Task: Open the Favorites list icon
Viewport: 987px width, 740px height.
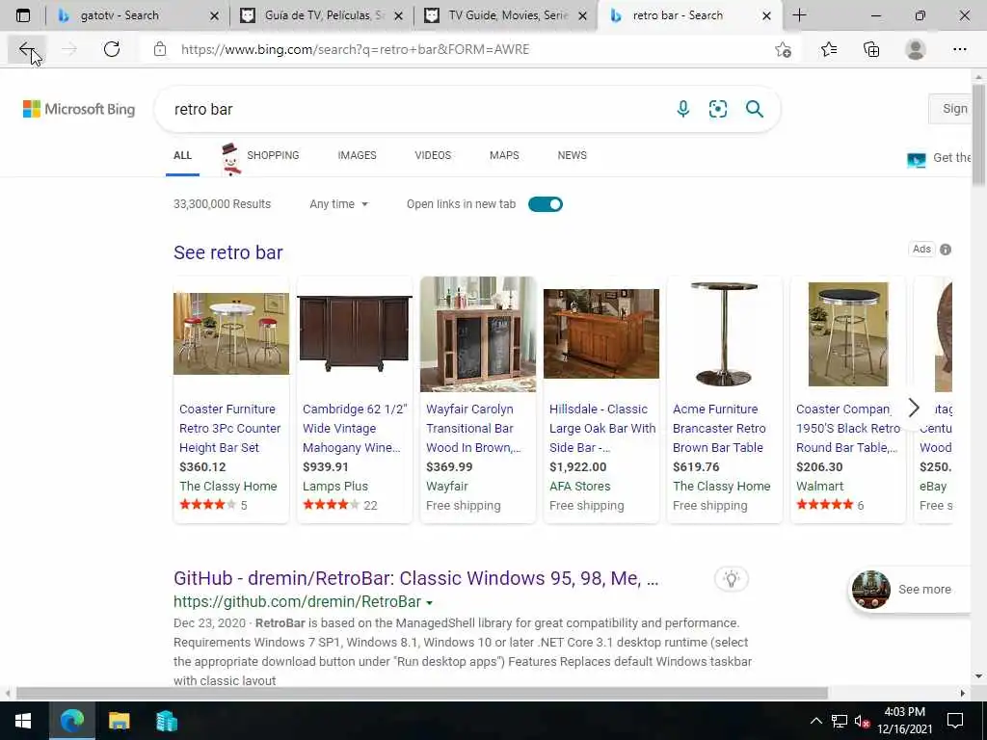Action: 829,49
